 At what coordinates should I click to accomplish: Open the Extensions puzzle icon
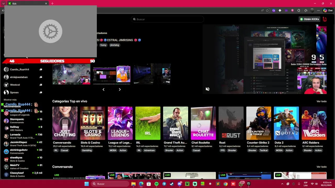tap(299, 10)
